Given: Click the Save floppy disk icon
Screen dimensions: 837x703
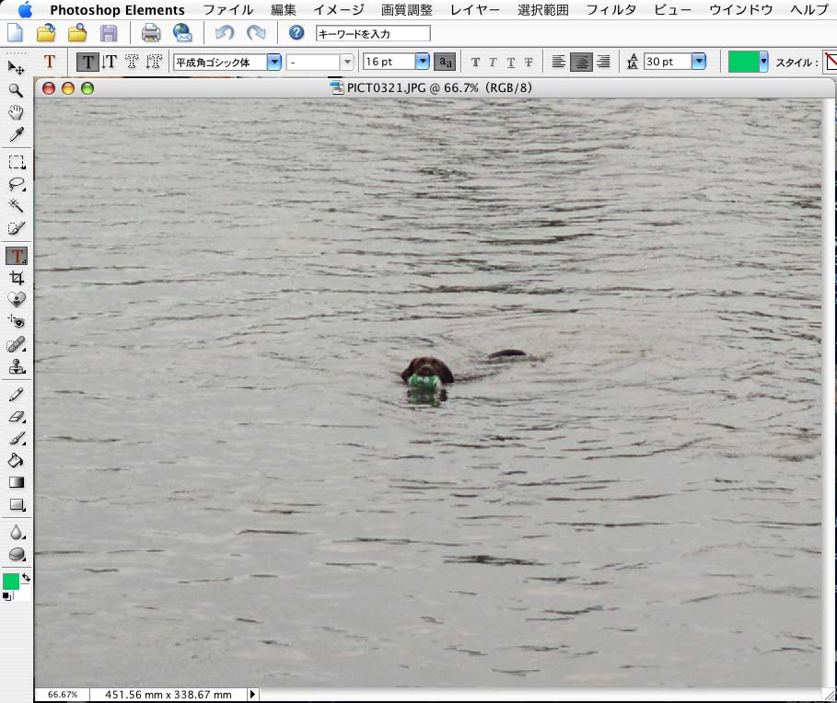Looking at the screenshot, I should 109,34.
